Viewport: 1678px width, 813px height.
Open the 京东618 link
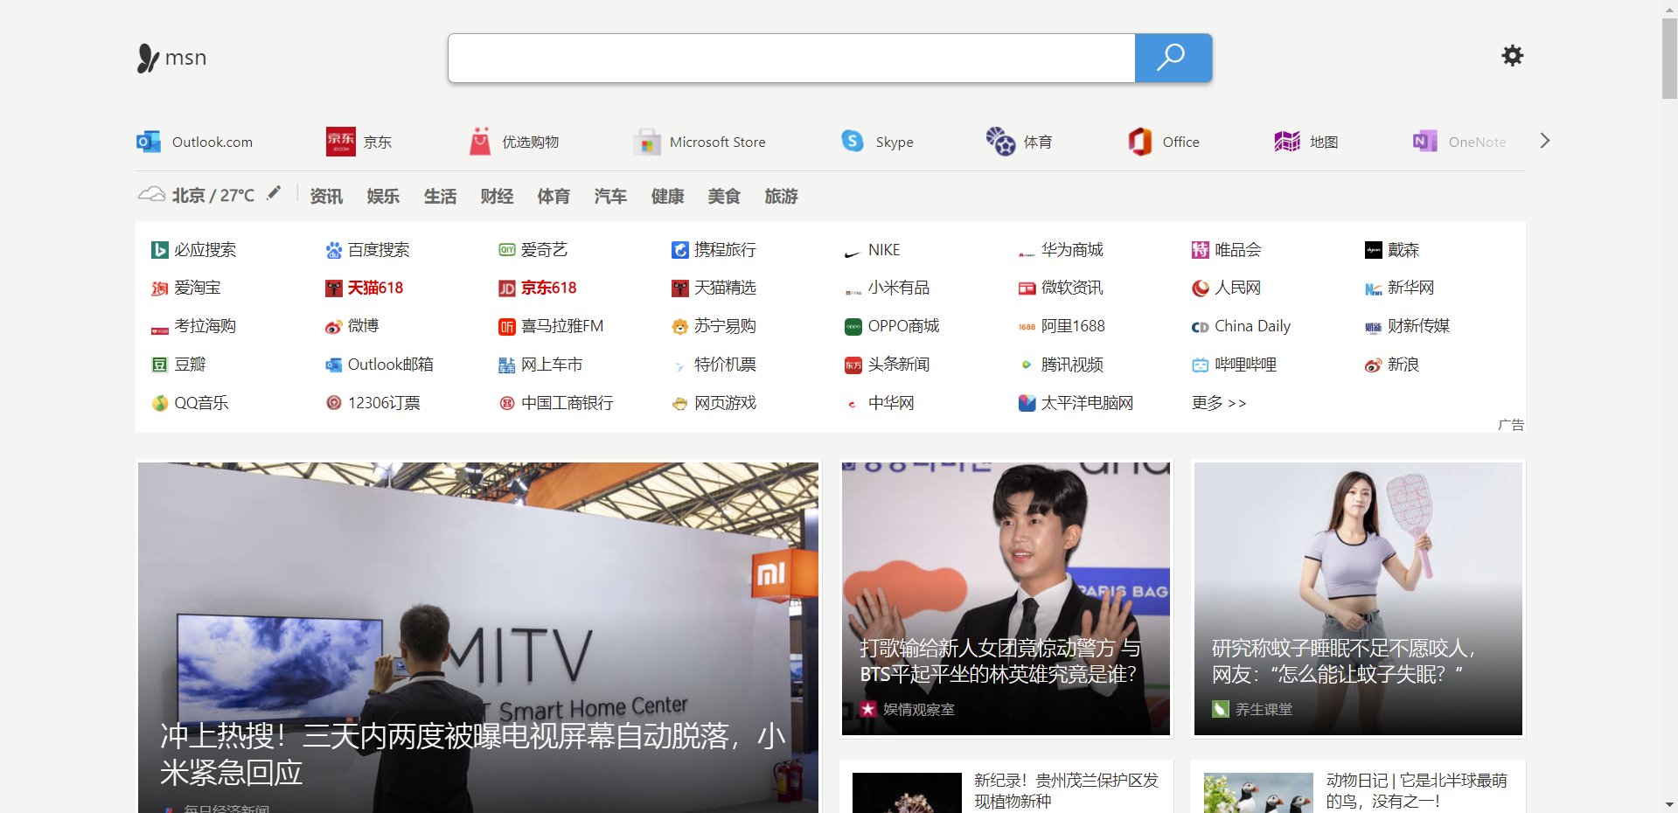point(548,288)
